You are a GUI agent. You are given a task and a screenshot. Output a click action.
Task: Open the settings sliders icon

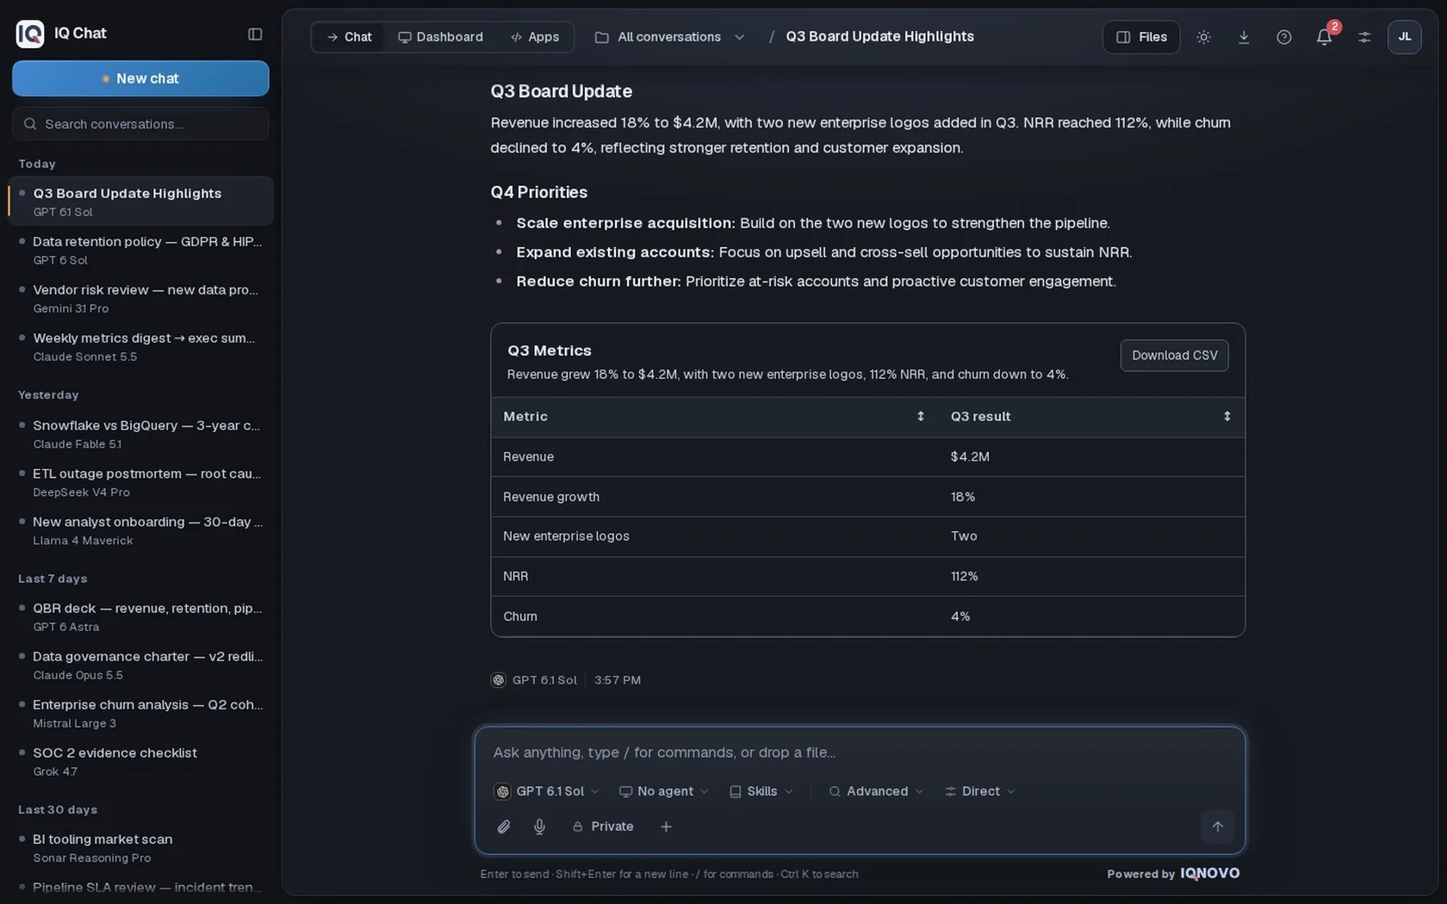[x=1364, y=37]
